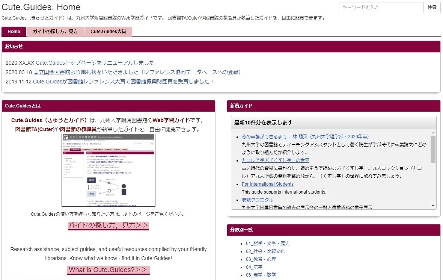Open the Home tab
The height and width of the screenshot is (280, 443).
[x=14, y=32]
